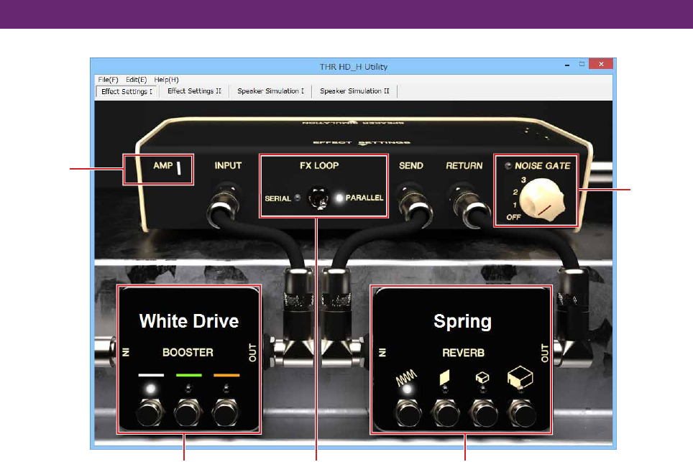Open the Help(H) menu
The image size is (693, 462).
[x=166, y=80]
